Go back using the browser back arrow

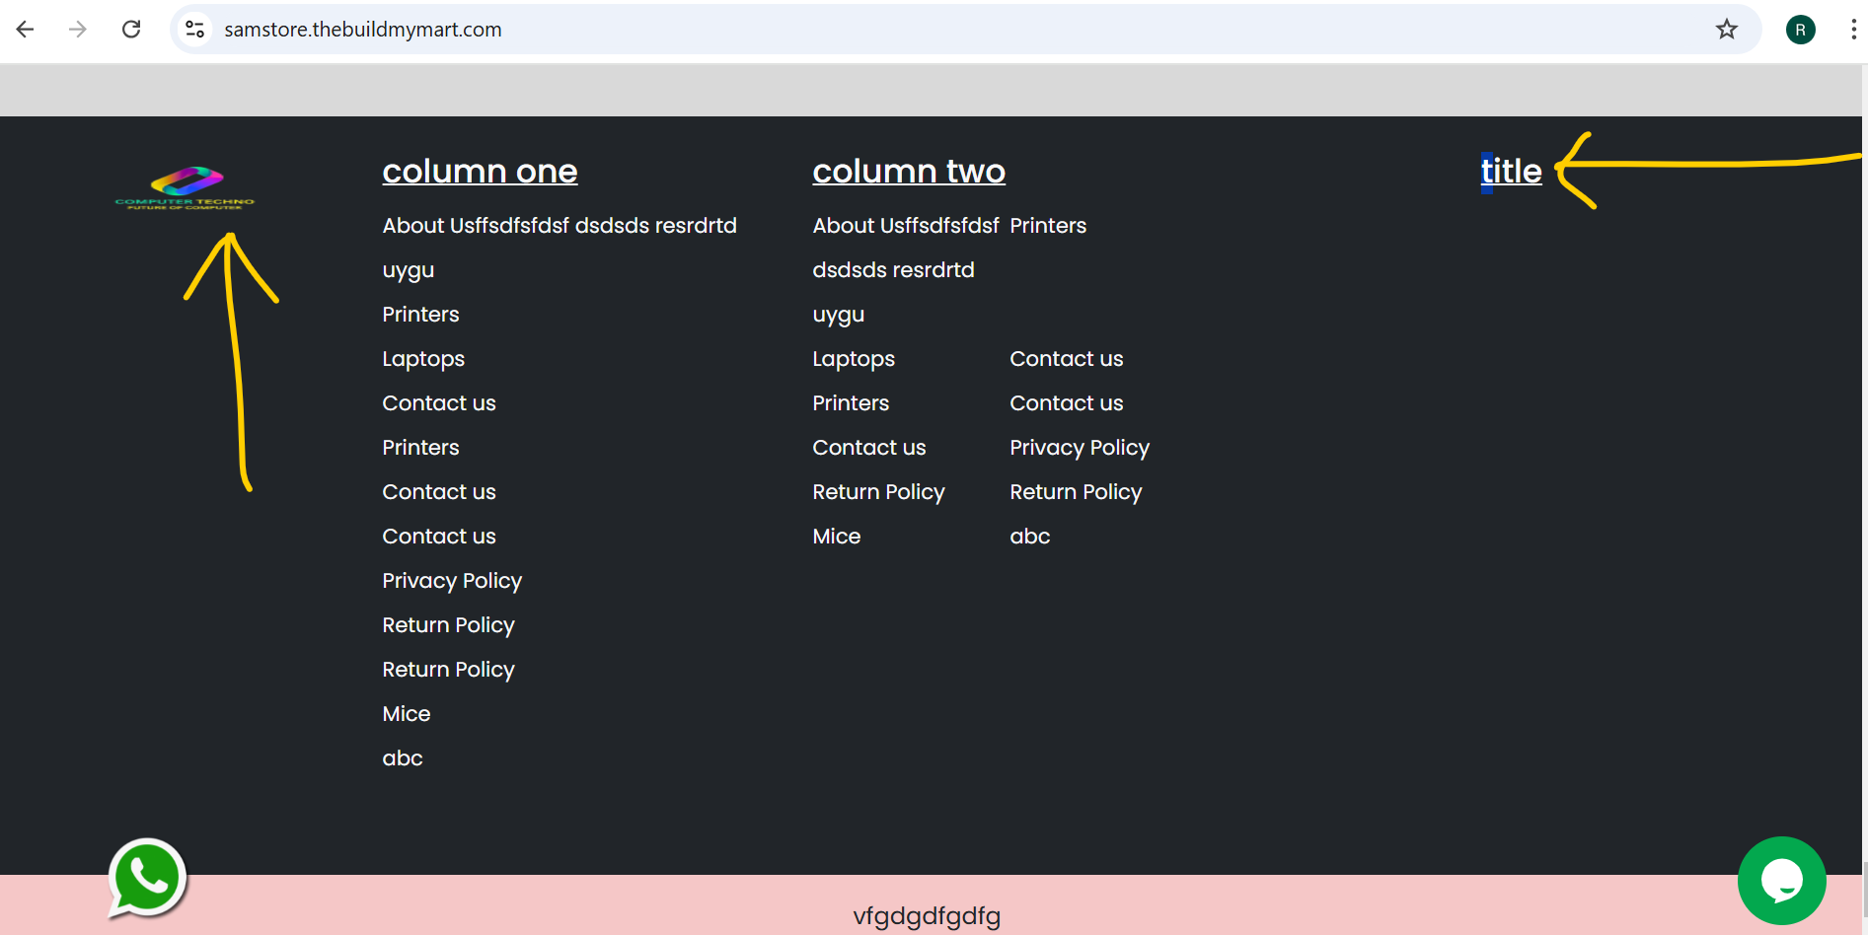point(26,30)
